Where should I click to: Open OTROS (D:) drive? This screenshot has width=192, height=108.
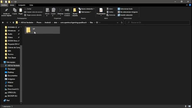[12, 93]
